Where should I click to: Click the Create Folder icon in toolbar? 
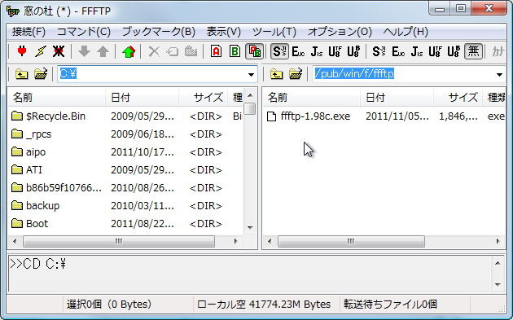point(191,51)
